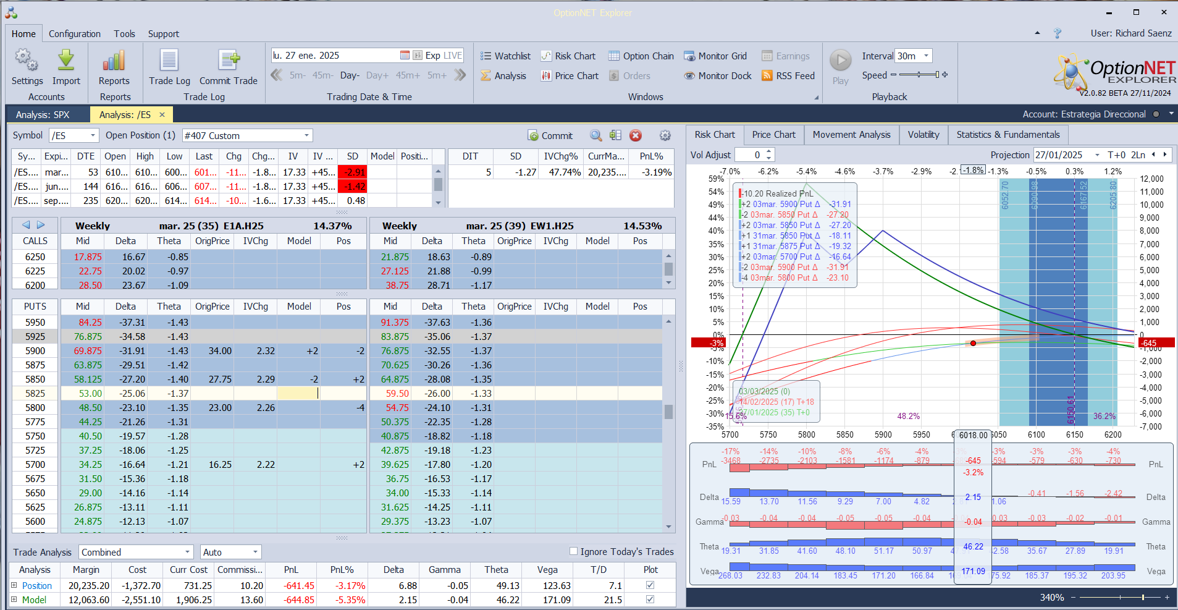Collapse the ribbon with the up arrow
The image size is (1178, 610).
pos(1037,33)
